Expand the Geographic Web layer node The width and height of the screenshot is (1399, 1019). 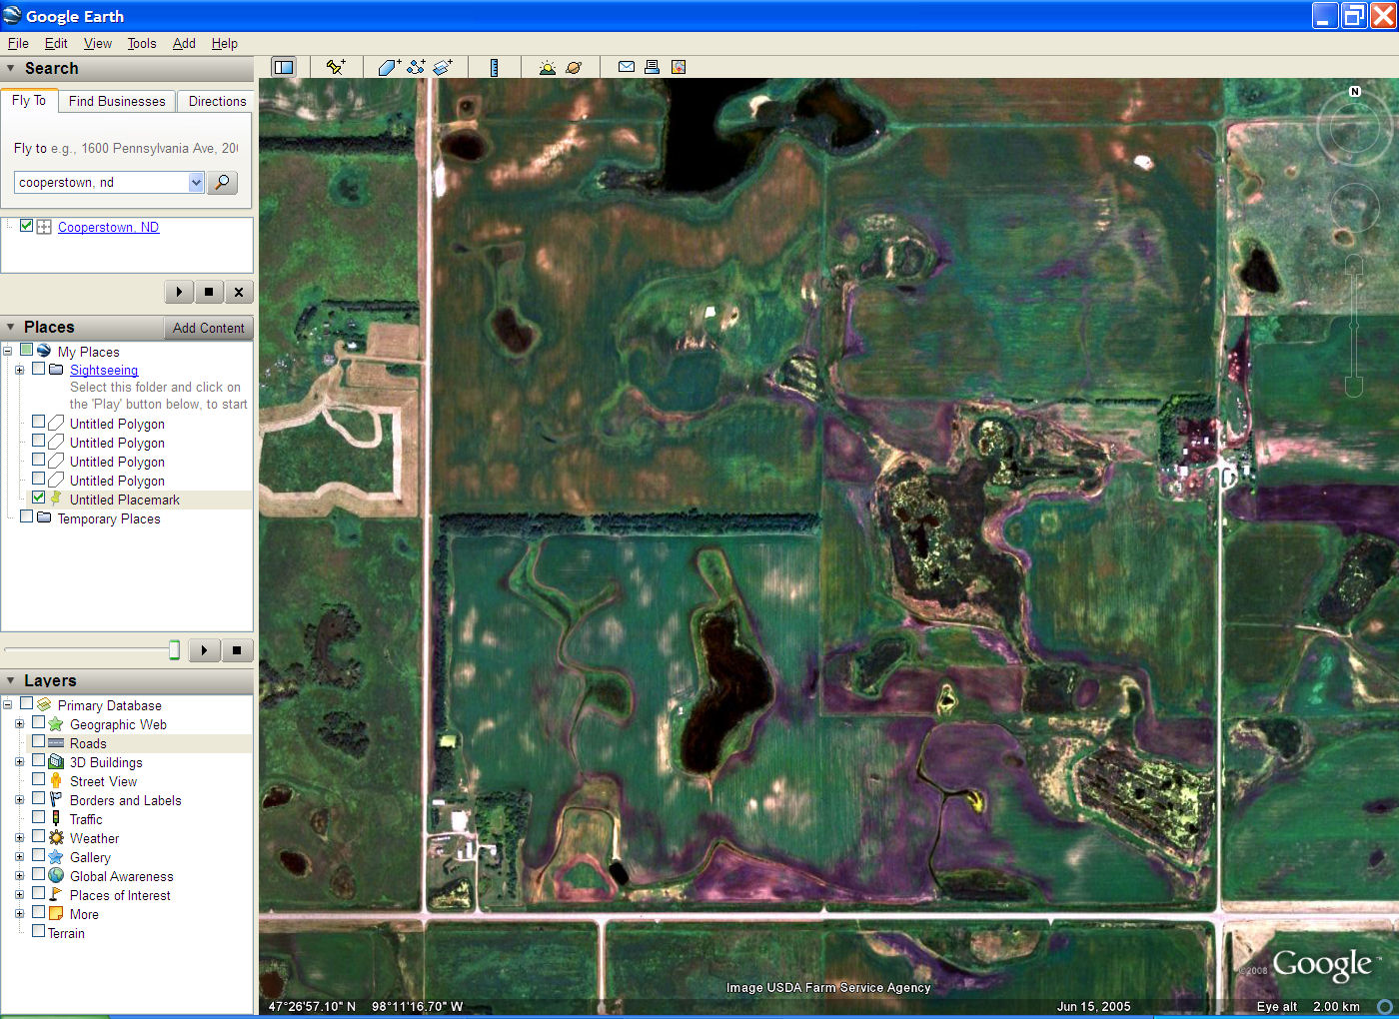[x=19, y=723]
